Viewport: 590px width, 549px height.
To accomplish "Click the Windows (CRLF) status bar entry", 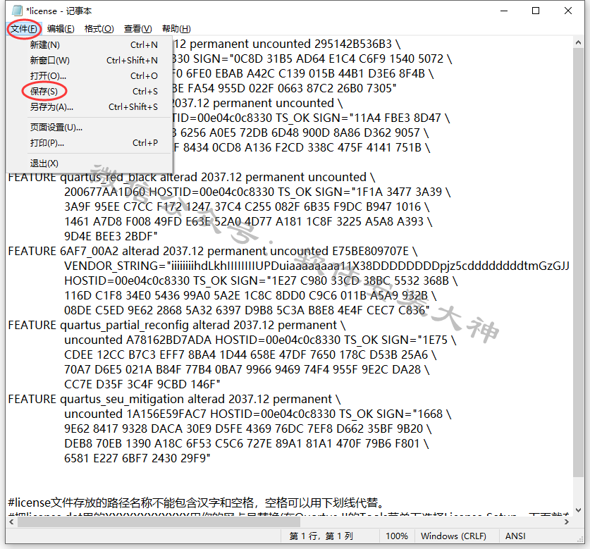I will (x=453, y=536).
